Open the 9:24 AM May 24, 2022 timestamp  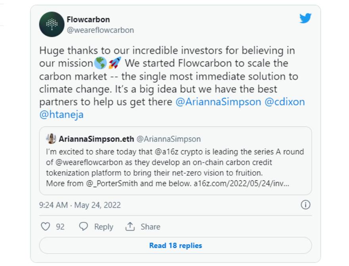pos(80,205)
